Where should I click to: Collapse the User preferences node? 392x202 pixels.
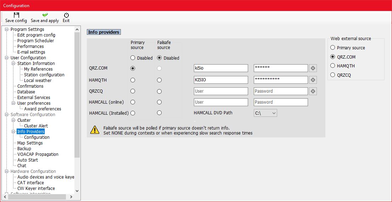coord(13,103)
